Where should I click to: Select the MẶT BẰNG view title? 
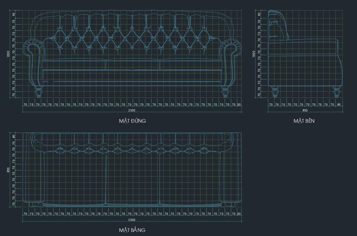(x=132, y=230)
